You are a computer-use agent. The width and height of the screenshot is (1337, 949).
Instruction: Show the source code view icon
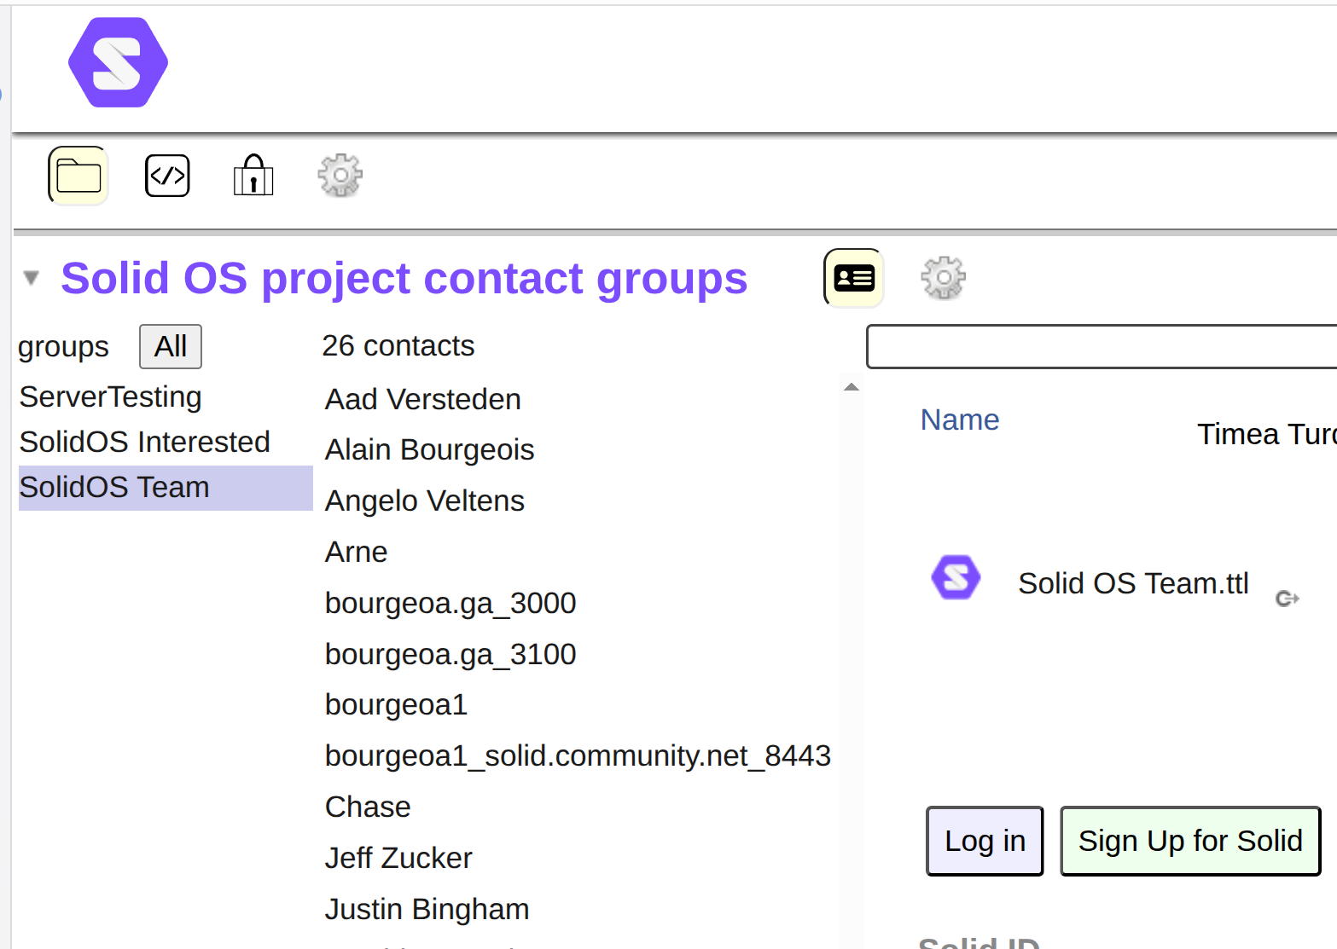click(x=167, y=176)
